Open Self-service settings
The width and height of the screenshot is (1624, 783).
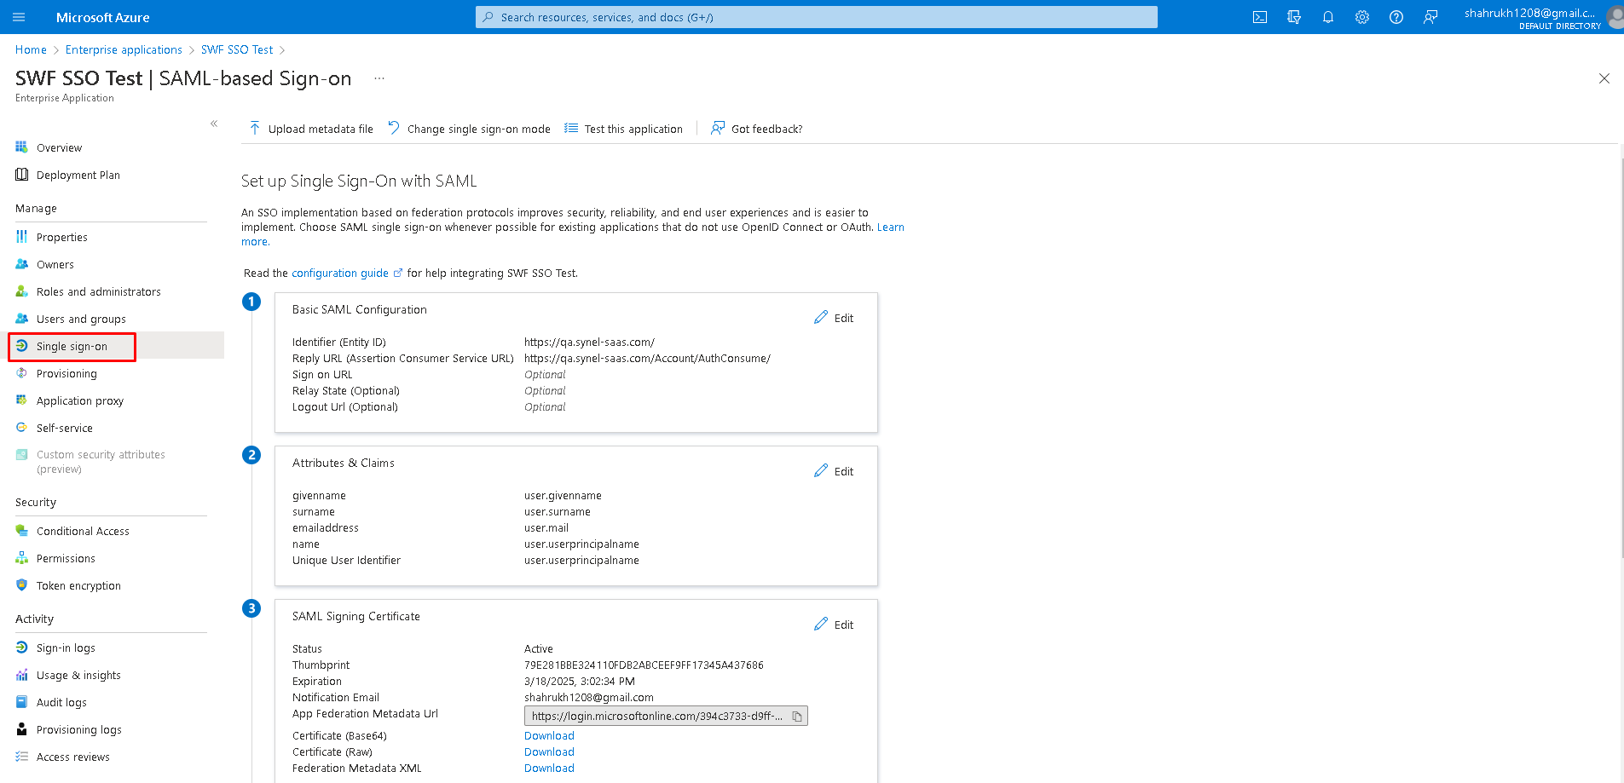pos(64,428)
